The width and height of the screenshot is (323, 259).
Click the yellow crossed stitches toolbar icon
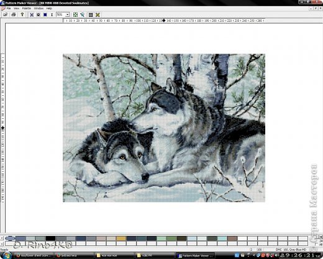point(98,15)
